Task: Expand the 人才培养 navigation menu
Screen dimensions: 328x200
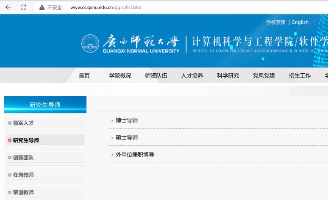Action: tap(192, 75)
